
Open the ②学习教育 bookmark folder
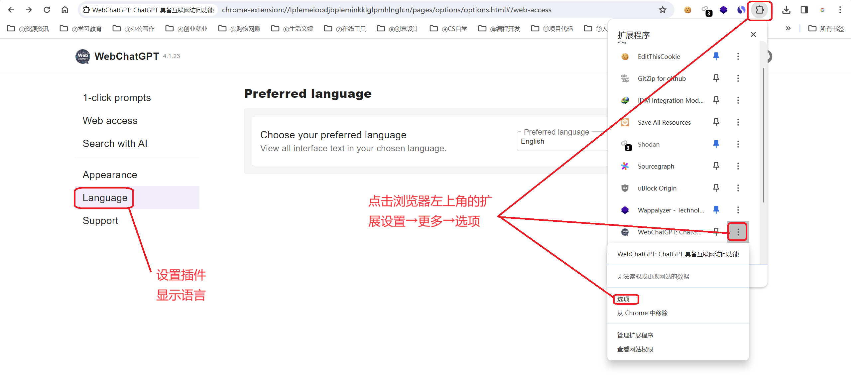[x=81, y=29]
